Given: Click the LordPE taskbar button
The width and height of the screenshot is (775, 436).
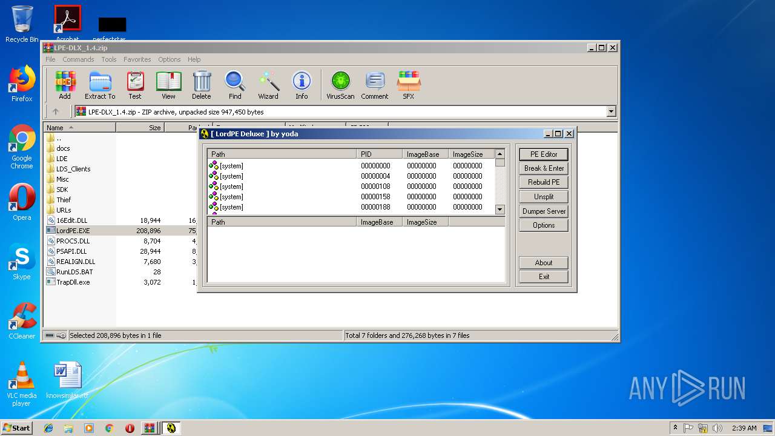Looking at the screenshot, I should click(x=171, y=428).
